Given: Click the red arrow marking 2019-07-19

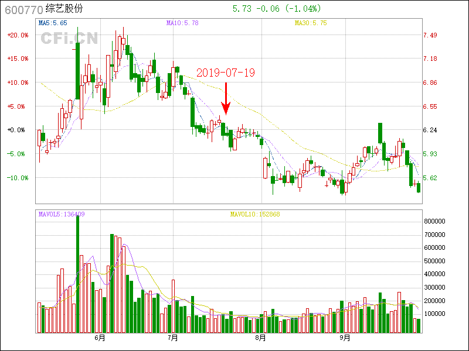Looking at the screenshot, I should tap(226, 99).
